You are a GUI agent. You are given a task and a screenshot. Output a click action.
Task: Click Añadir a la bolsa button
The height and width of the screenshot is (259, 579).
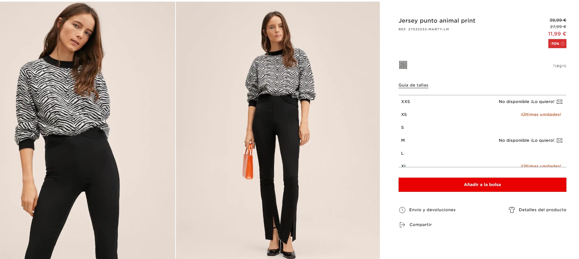482,185
